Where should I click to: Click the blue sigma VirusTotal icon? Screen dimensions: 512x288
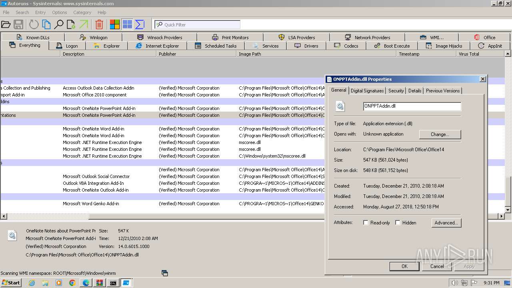pyautogui.click(x=140, y=24)
